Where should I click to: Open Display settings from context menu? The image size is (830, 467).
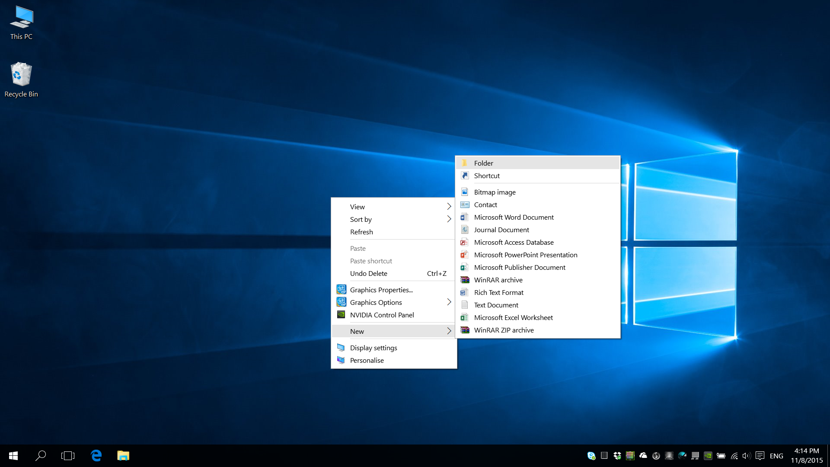(x=393, y=348)
